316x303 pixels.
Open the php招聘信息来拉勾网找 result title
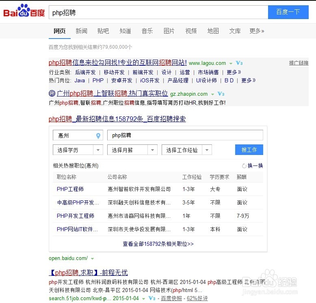point(118,62)
